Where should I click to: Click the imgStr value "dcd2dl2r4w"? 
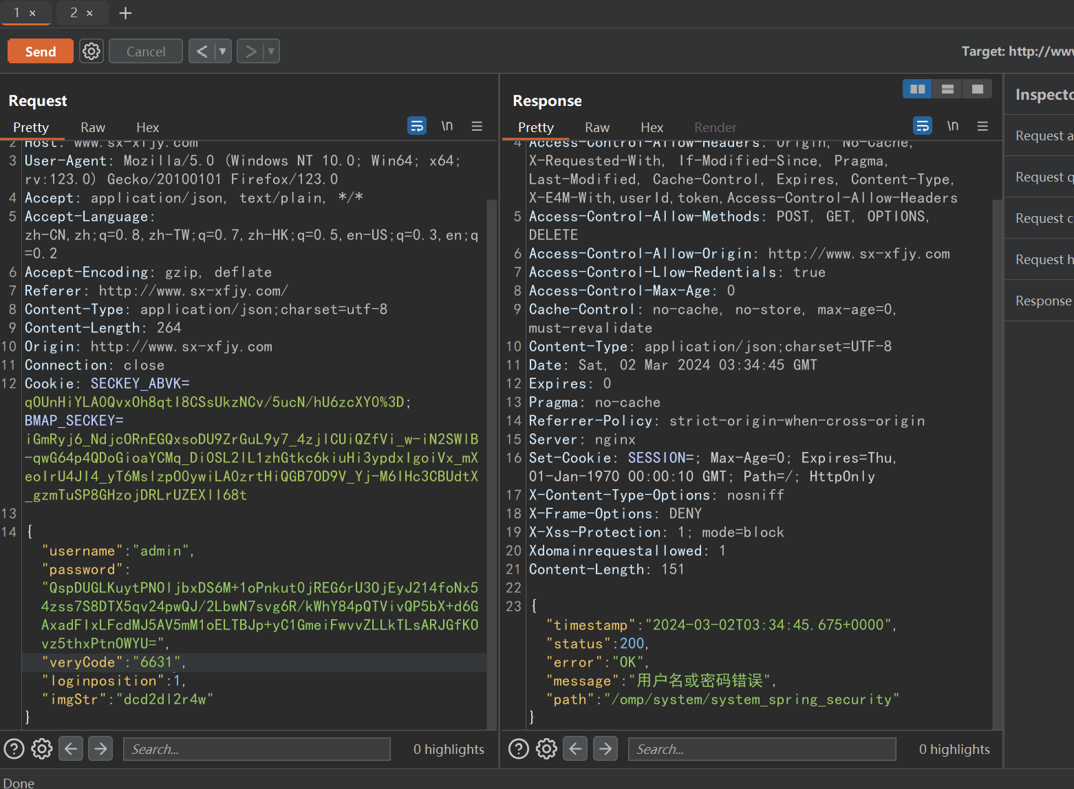point(164,699)
